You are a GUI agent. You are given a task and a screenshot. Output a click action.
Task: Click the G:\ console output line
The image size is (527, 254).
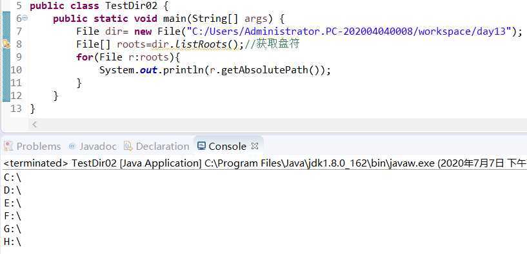coord(12,229)
